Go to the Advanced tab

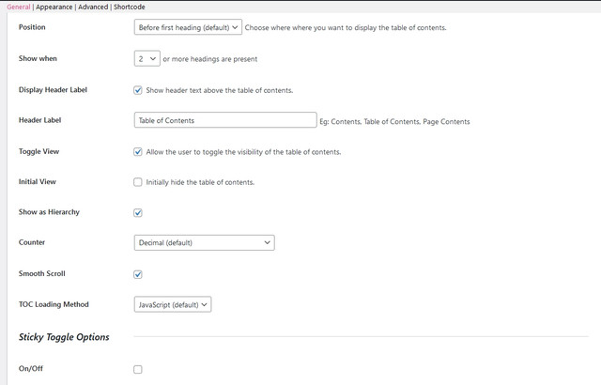(x=93, y=7)
